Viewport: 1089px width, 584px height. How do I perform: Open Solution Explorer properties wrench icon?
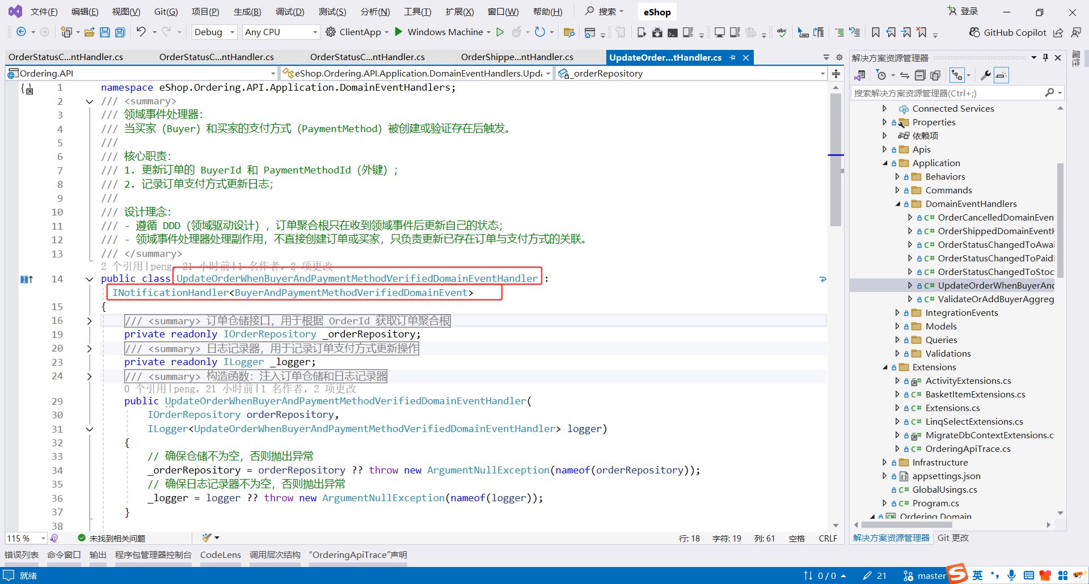coord(986,75)
